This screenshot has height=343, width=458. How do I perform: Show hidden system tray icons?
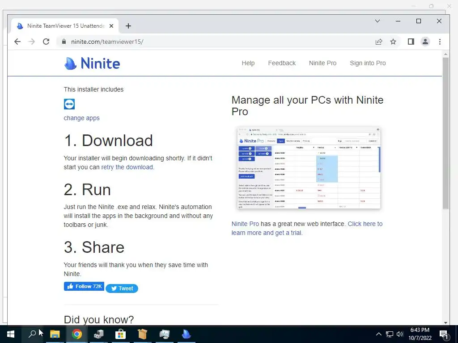click(x=378, y=334)
